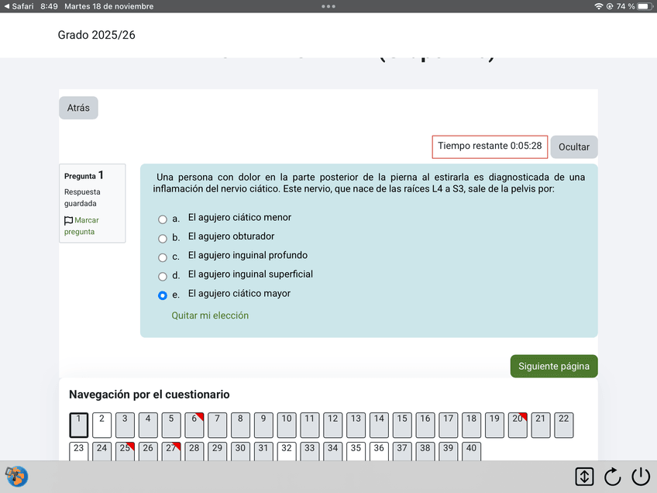Select option d. El agujero inguinal superficial
The width and height of the screenshot is (657, 493).
[163, 276]
